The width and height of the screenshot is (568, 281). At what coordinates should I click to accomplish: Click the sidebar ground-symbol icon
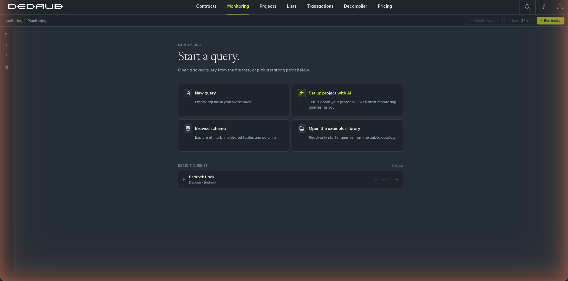coord(6,56)
